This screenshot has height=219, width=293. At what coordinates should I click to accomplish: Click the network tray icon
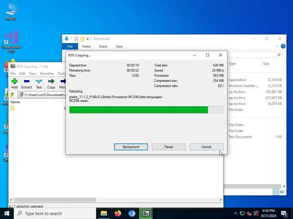point(242,213)
